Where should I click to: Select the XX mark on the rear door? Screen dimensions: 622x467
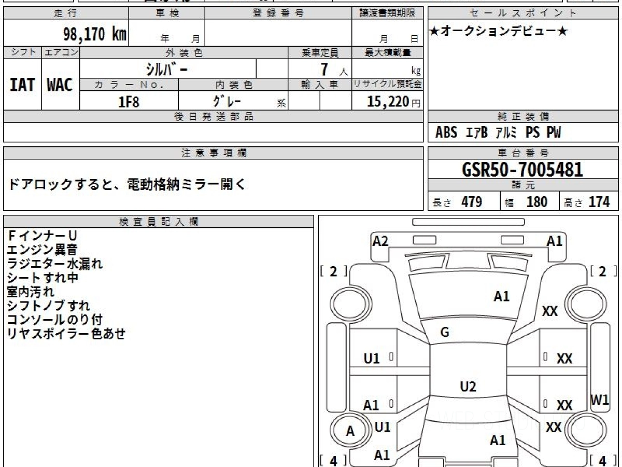coord(564,405)
